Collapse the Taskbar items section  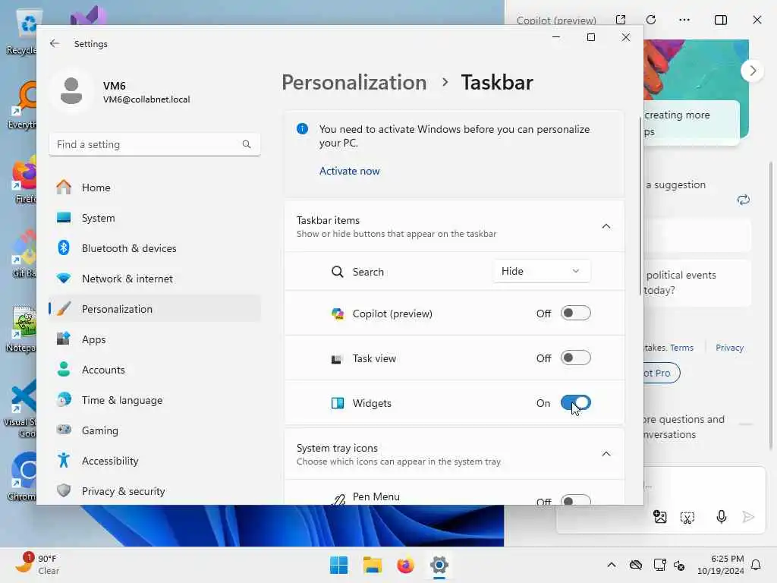606,226
